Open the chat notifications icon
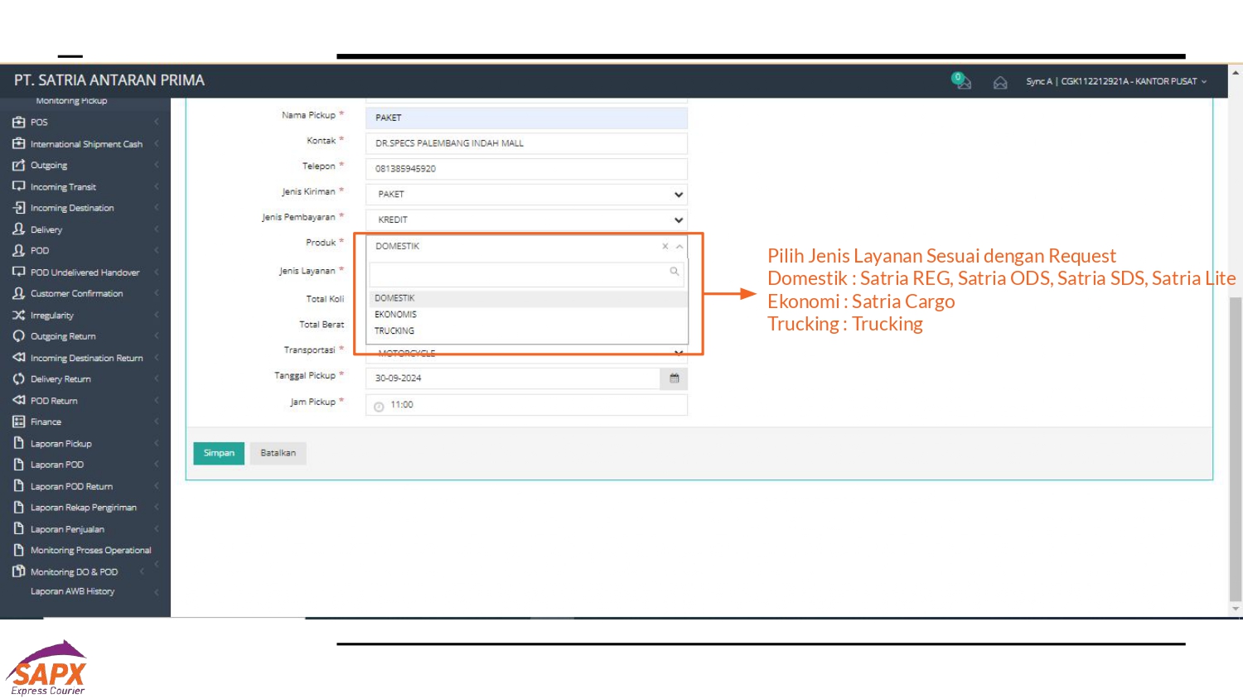Image resolution: width=1243 pixels, height=699 pixels. click(x=961, y=81)
